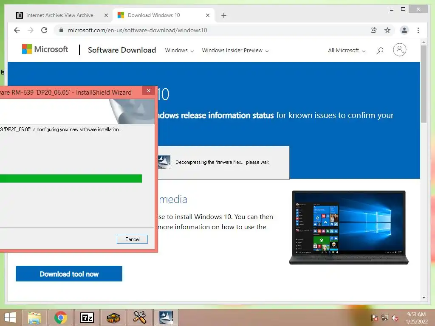This screenshot has width=435, height=326.
Task: Open the Action Center flag in the tray
Action: coord(375,318)
